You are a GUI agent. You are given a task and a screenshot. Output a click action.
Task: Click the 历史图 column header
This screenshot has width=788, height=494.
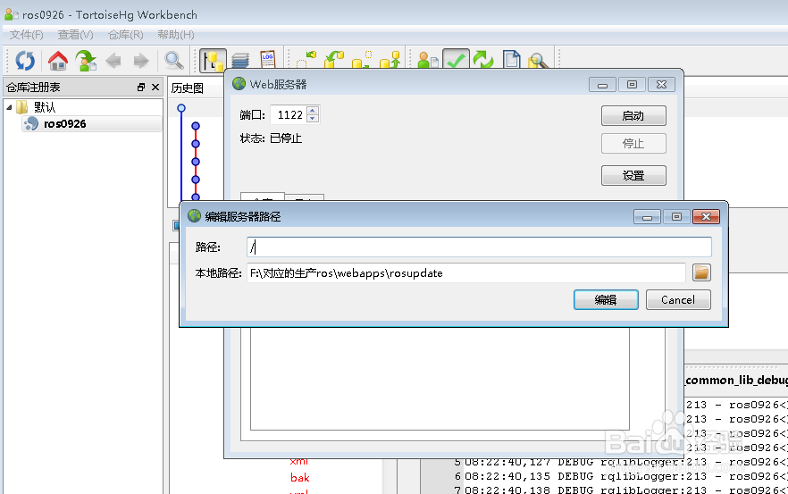188,88
